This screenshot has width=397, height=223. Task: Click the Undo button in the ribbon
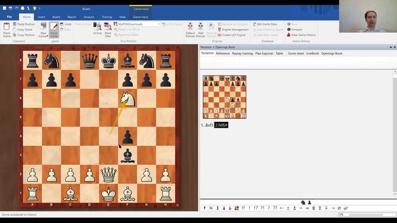click(66, 24)
